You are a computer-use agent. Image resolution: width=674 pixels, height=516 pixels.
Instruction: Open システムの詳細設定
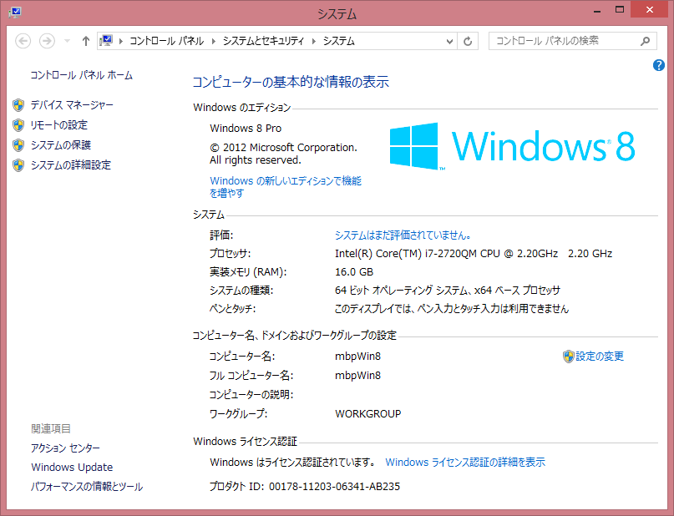[x=70, y=165]
